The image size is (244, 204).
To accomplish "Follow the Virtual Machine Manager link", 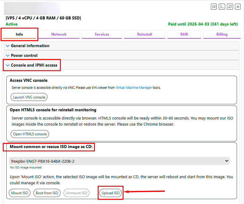I will tap(134, 88).
